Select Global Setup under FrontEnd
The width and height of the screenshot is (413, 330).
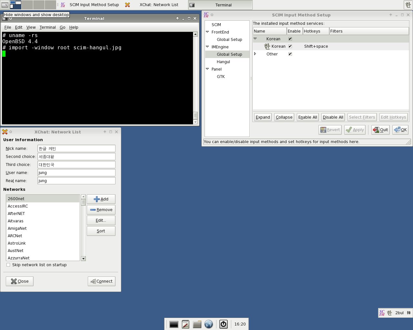pyautogui.click(x=229, y=40)
